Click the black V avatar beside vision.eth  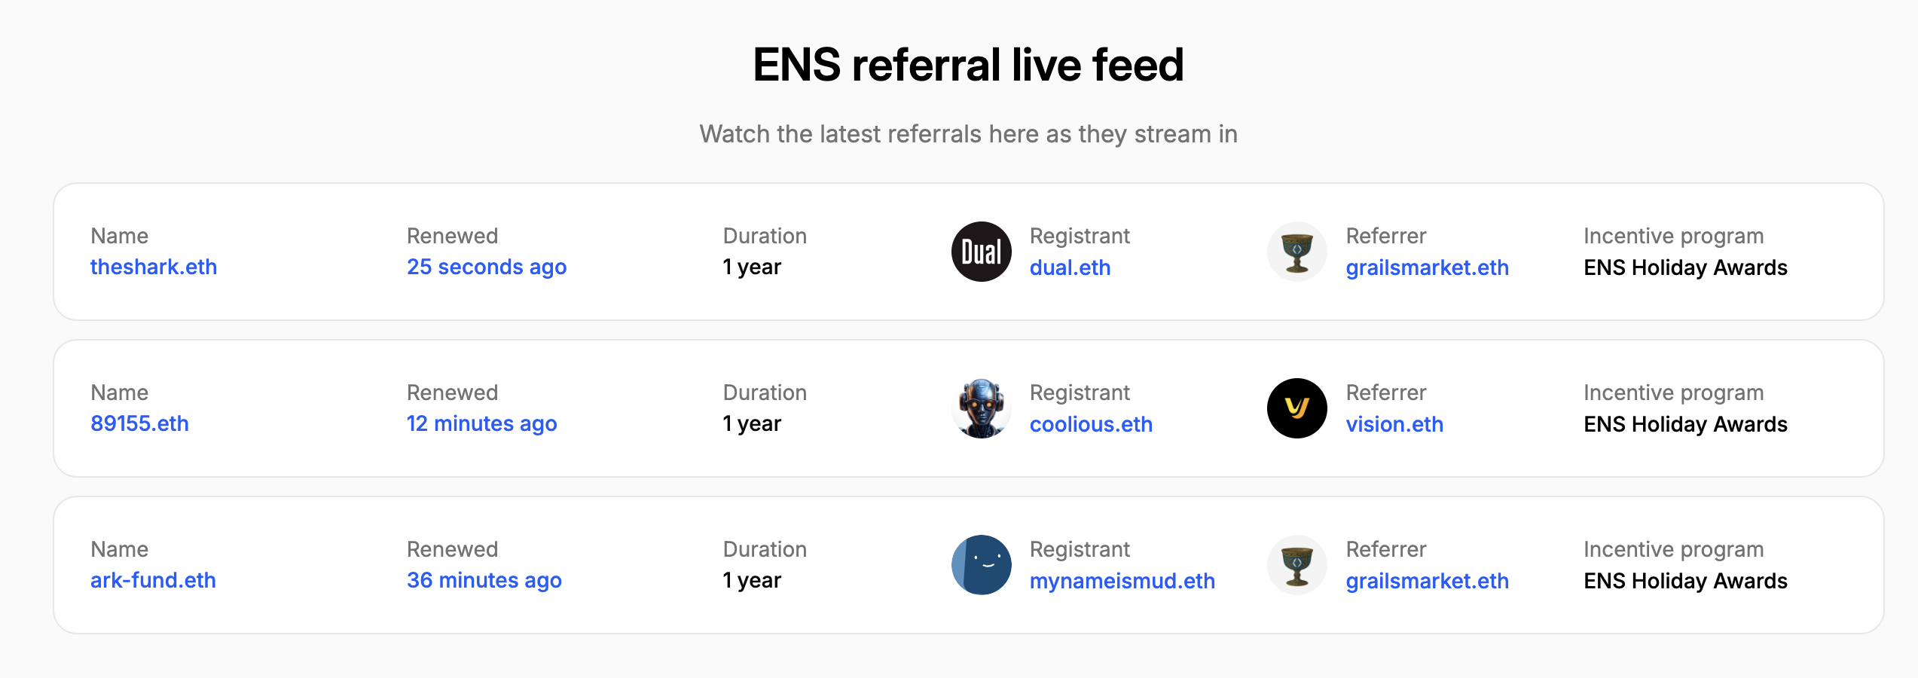1296,408
